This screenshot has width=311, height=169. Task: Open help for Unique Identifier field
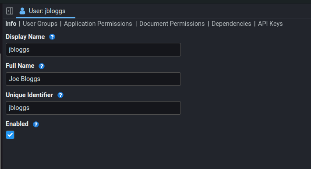click(60, 95)
